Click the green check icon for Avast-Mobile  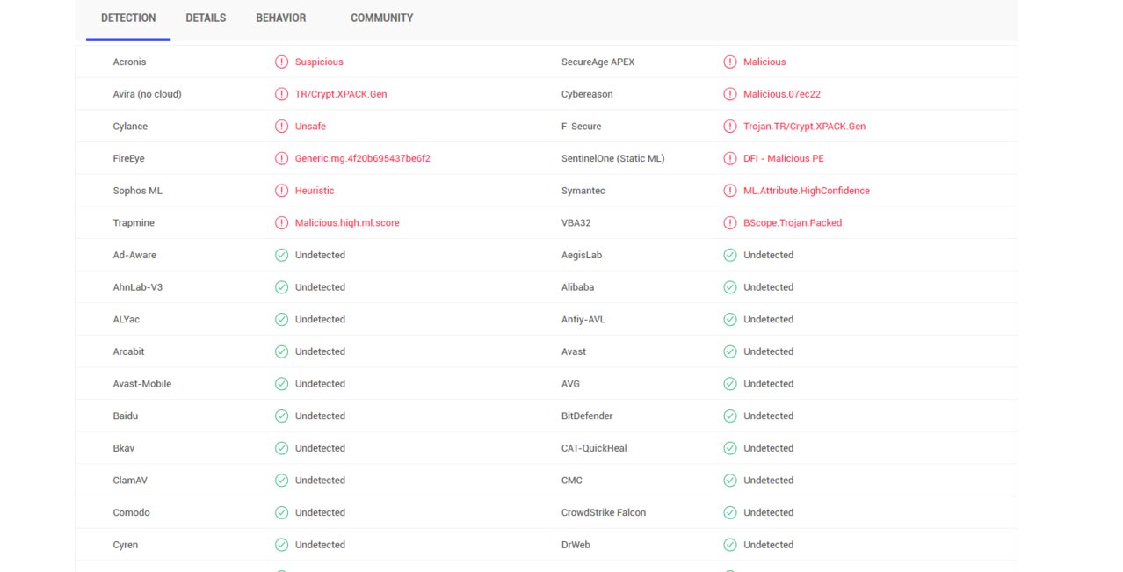click(281, 384)
